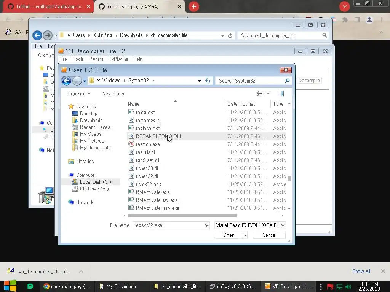Expand the Open button split arrow

[x=245, y=235]
